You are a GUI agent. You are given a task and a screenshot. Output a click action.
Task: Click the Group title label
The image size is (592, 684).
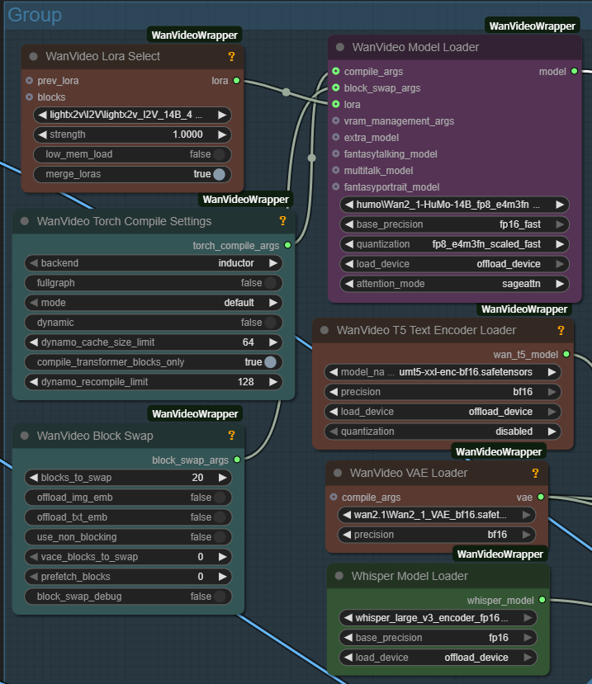coord(35,15)
